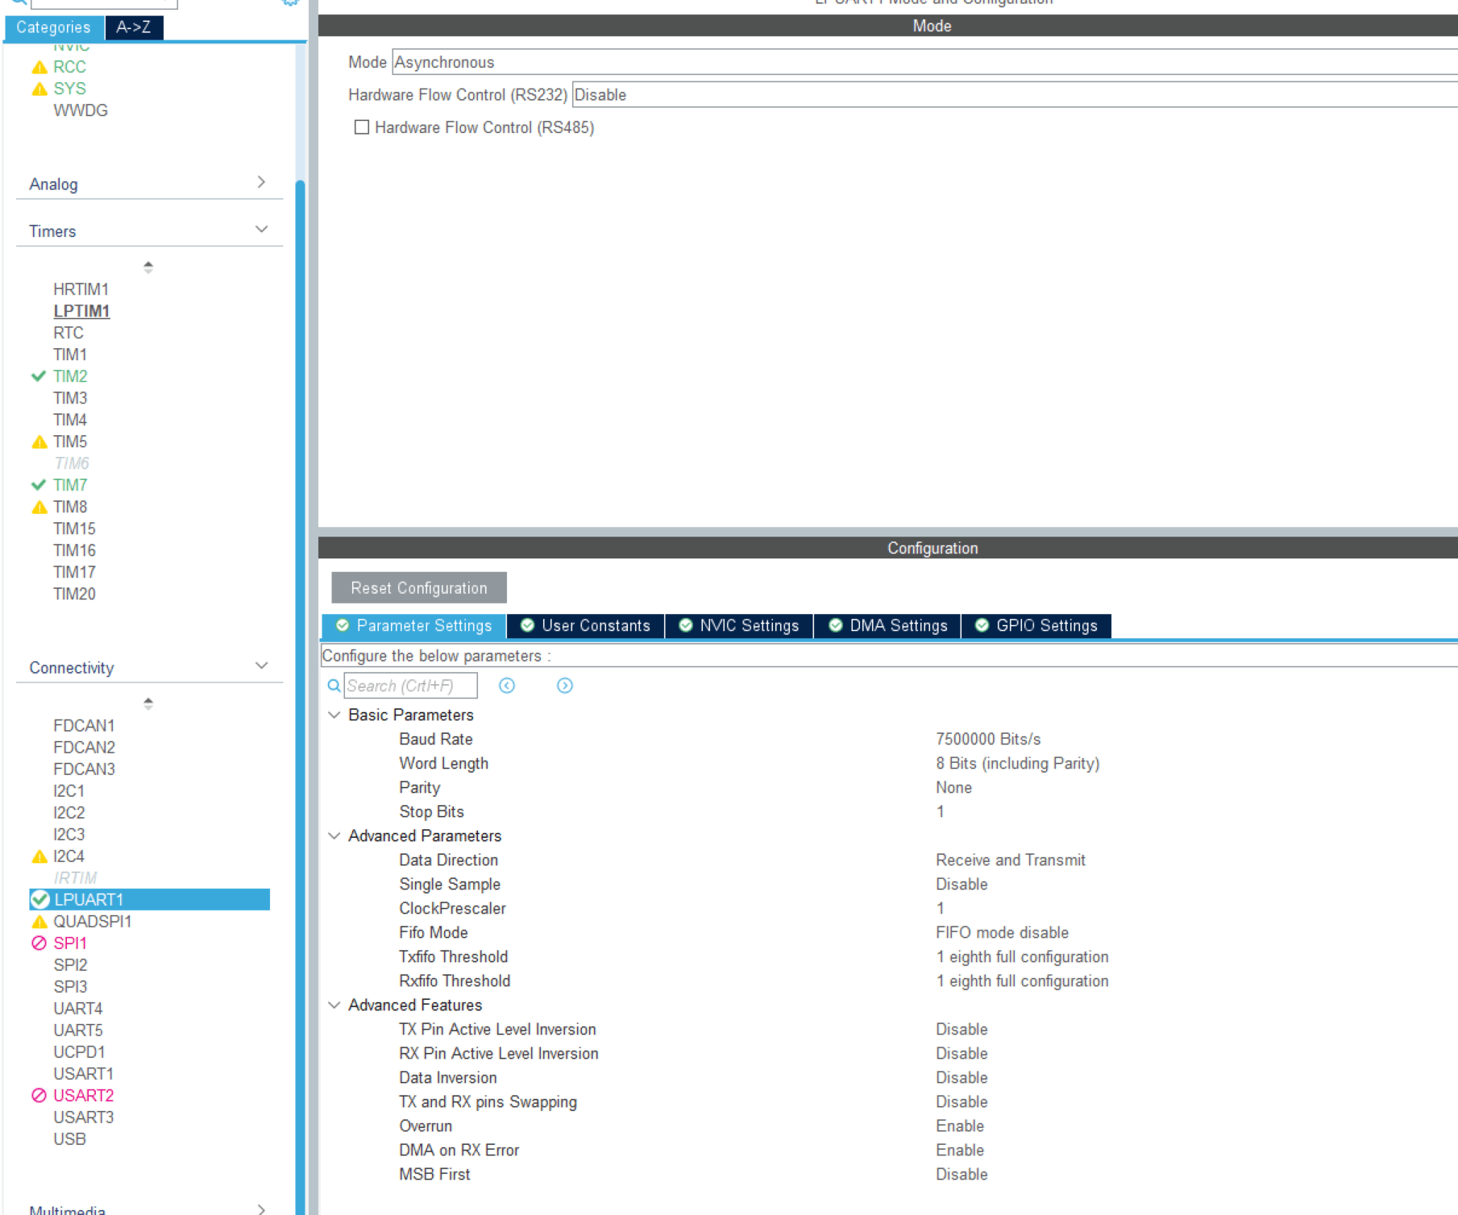Collapse the Advanced Features group
The image size is (1458, 1215).
click(x=334, y=1006)
